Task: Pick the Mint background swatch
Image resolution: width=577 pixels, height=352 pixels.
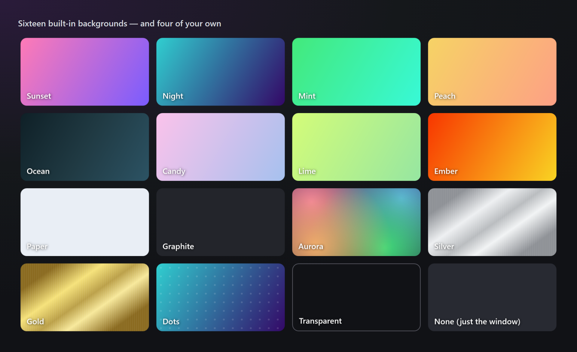Action: coord(356,72)
